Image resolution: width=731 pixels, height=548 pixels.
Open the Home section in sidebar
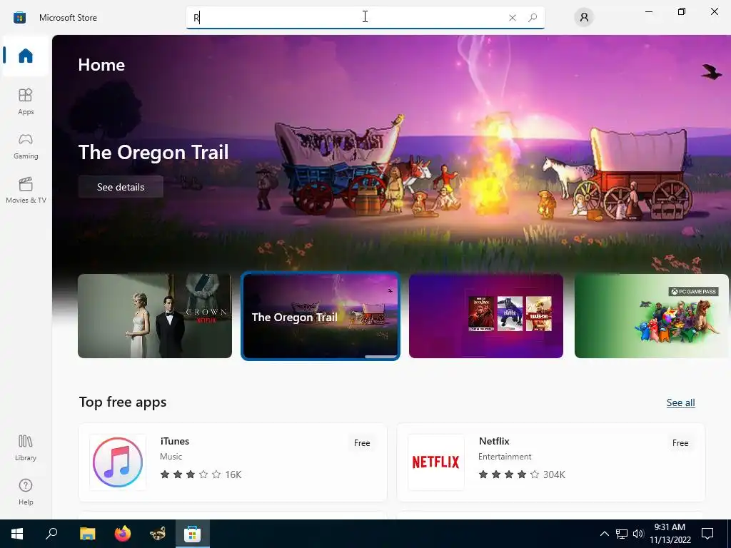[26, 56]
